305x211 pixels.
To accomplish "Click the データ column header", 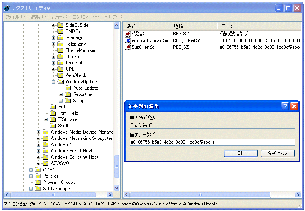I will click(x=259, y=26).
